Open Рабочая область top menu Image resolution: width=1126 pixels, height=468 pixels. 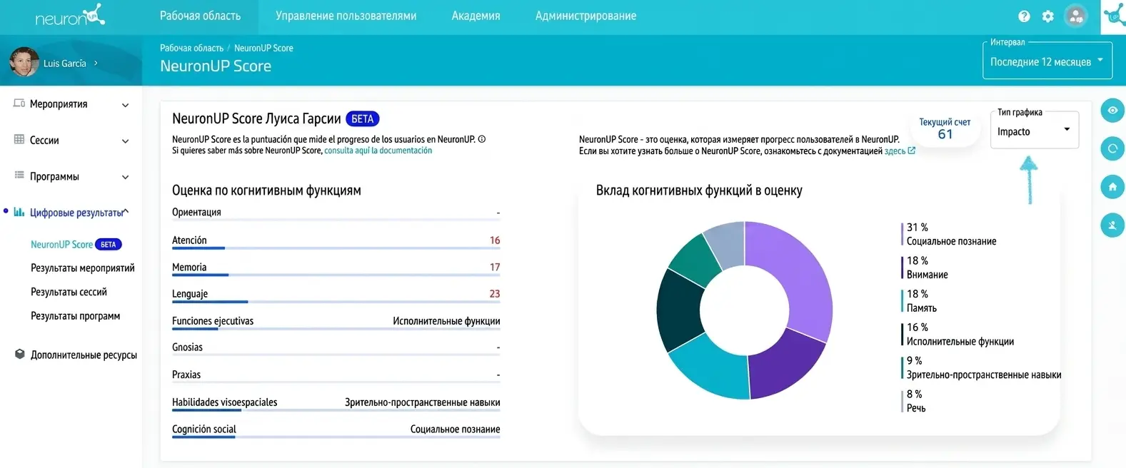pos(201,16)
